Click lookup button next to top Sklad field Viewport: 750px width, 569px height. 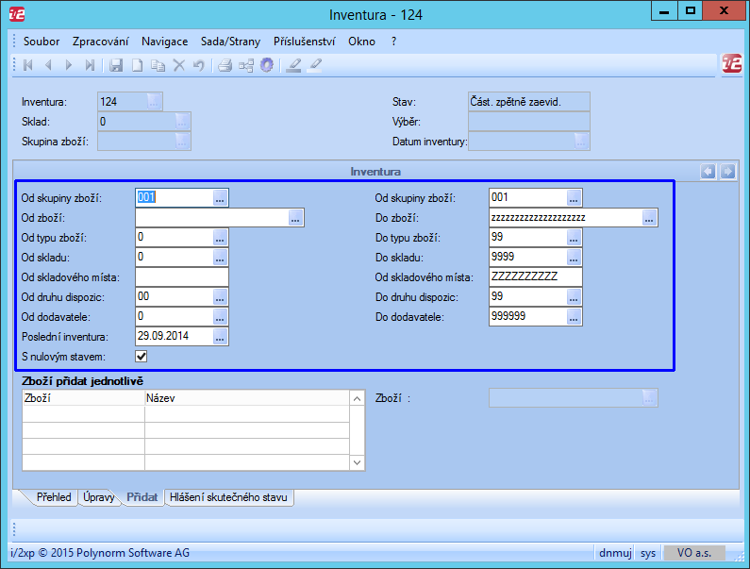[182, 122]
